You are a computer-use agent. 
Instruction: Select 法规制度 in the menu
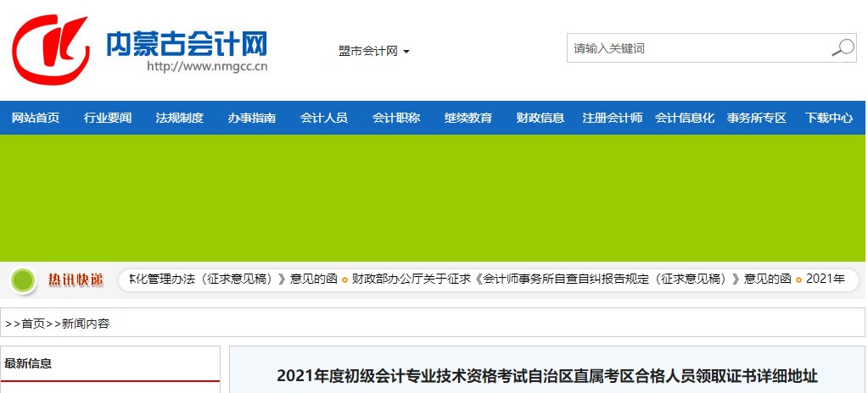(180, 118)
